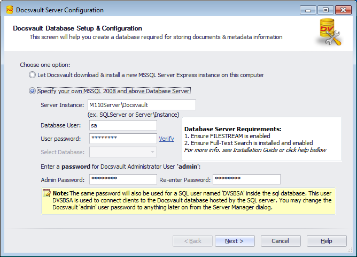
Task: Click the 'Server Instance:' label
Action: coord(63,105)
